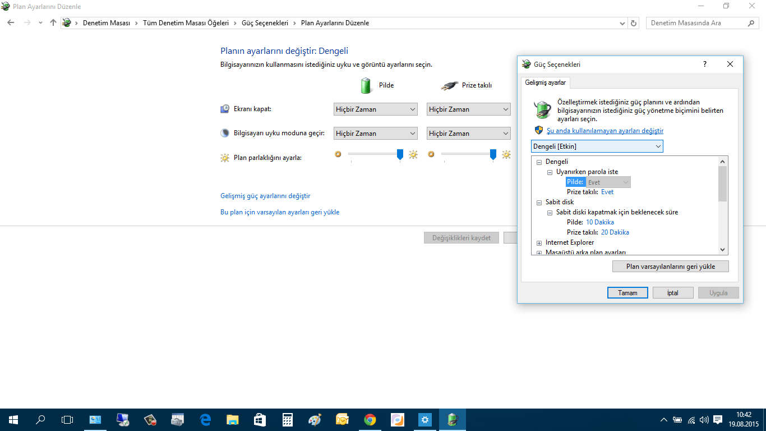Click Denetim Masası in the breadcrumb

pyautogui.click(x=107, y=23)
